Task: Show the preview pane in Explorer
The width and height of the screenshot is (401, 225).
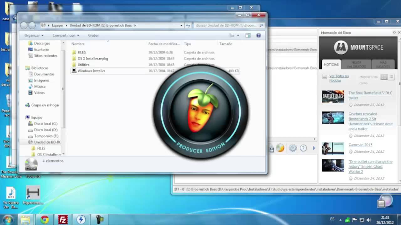Action: tap(248, 35)
